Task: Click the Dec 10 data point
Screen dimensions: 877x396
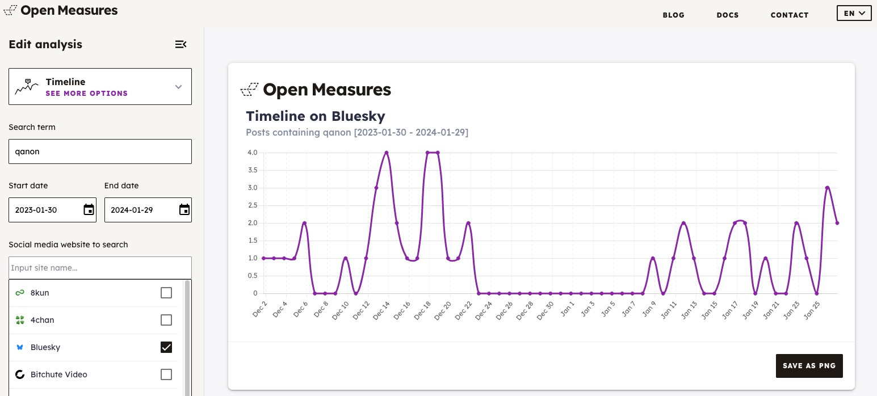Action: click(346, 258)
